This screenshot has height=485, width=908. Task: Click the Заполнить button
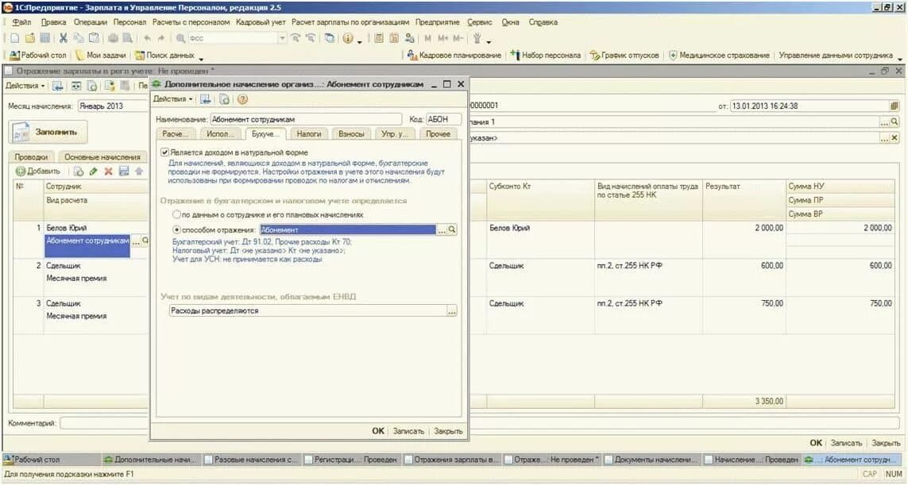[x=48, y=132]
